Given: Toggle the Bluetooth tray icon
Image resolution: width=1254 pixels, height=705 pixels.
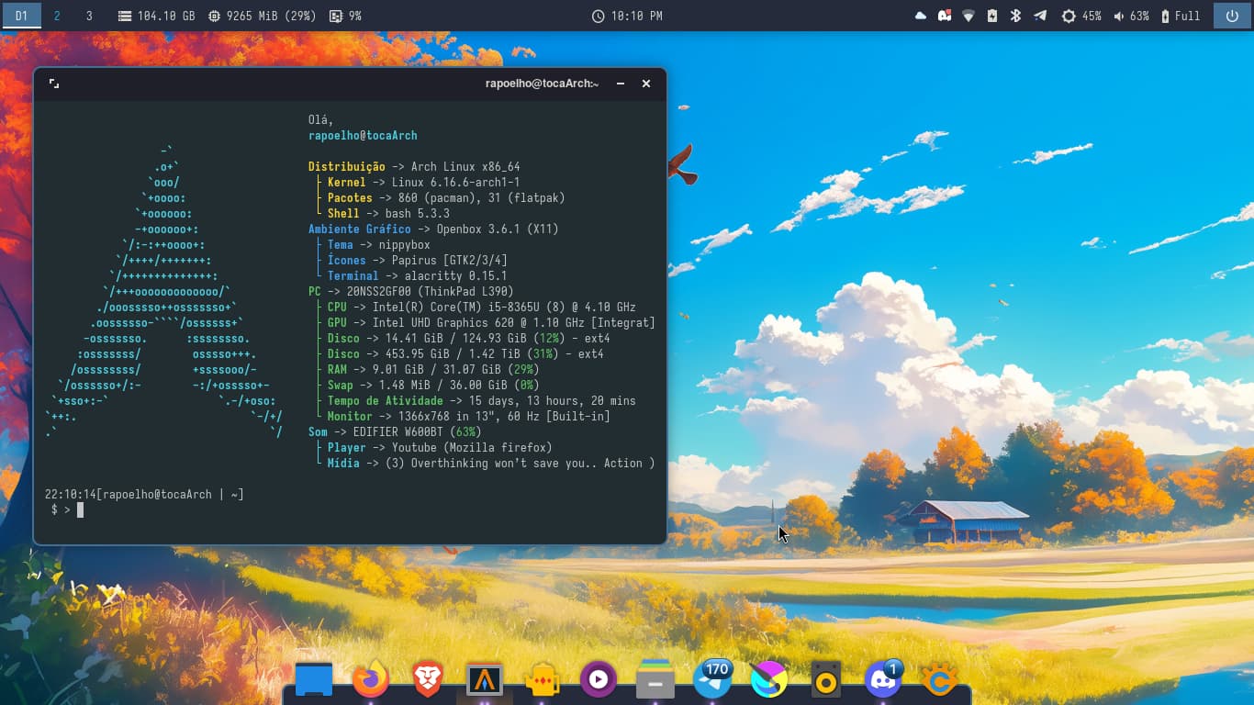Looking at the screenshot, I should pos(1015,16).
